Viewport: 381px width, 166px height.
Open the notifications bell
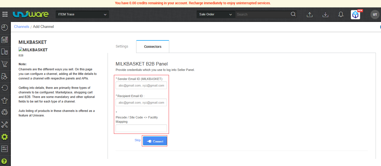click(341, 15)
